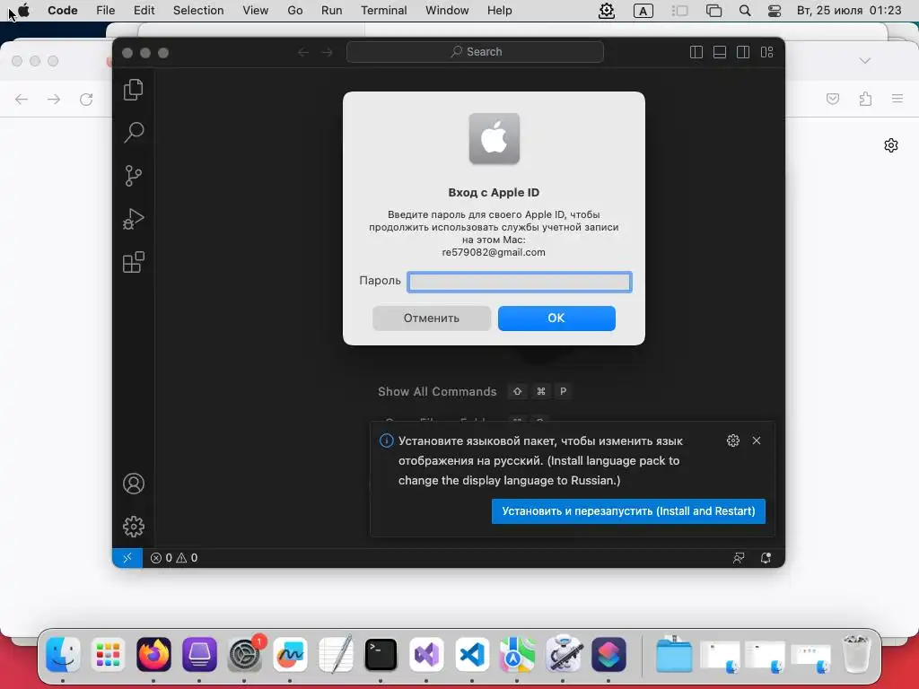Open the Extensions view

coord(134,262)
